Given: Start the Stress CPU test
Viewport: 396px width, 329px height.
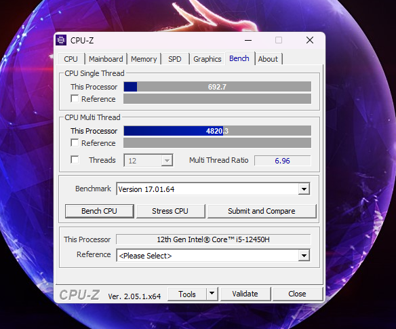Looking at the screenshot, I should coord(170,211).
